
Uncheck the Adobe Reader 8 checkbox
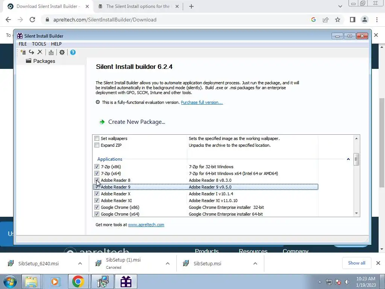point(97,180)
